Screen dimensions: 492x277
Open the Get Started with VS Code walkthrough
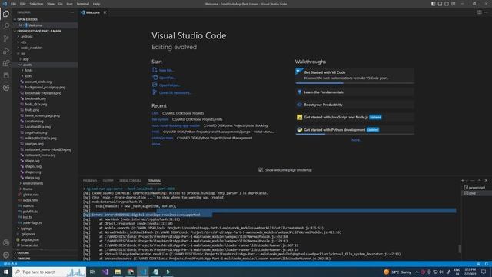[x=355, y=75]
